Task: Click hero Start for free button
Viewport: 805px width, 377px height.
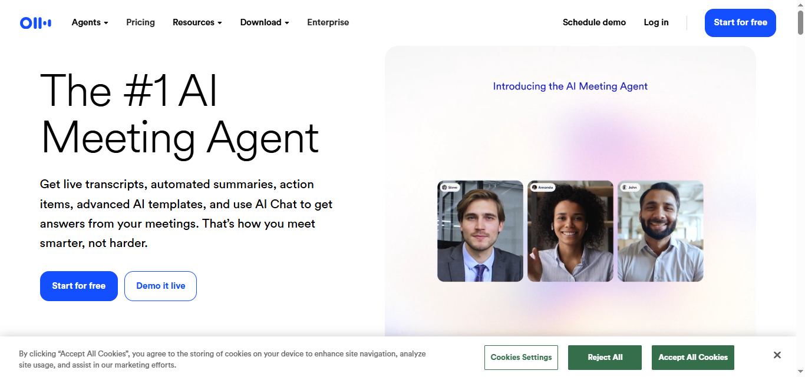Action: [x=79, y=286]
